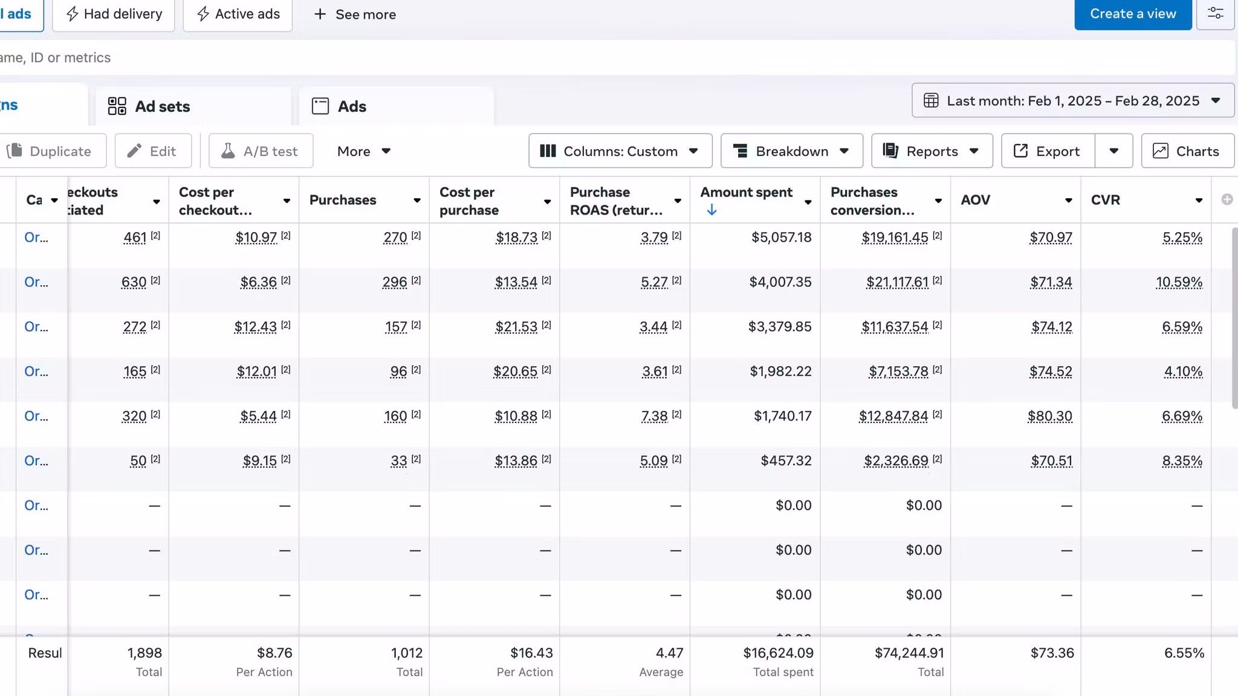This screenshot has width=1238, height=696.
Task: Click See more filter options
Action: (x=355, y=14)
